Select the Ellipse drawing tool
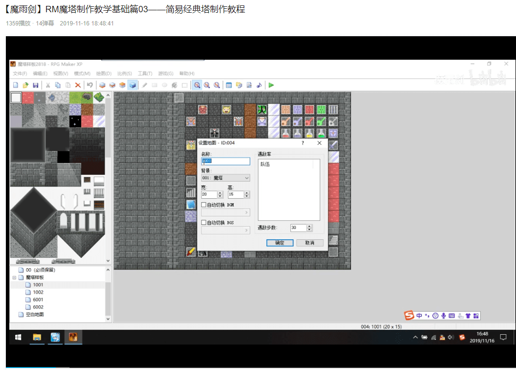The width and height of the screenshot is (516, 370). click(164, 85)
